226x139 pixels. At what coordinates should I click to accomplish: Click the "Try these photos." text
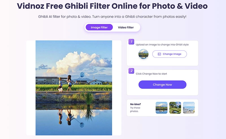pos(135,109)
